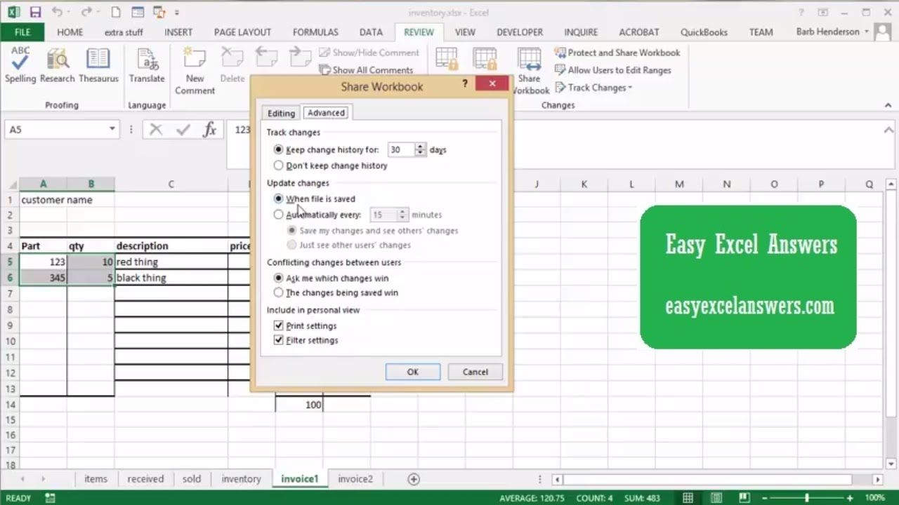Screen dimensions: 899x505
Task: Click the minutes spinner arrows
Action: tap(402, 215)
